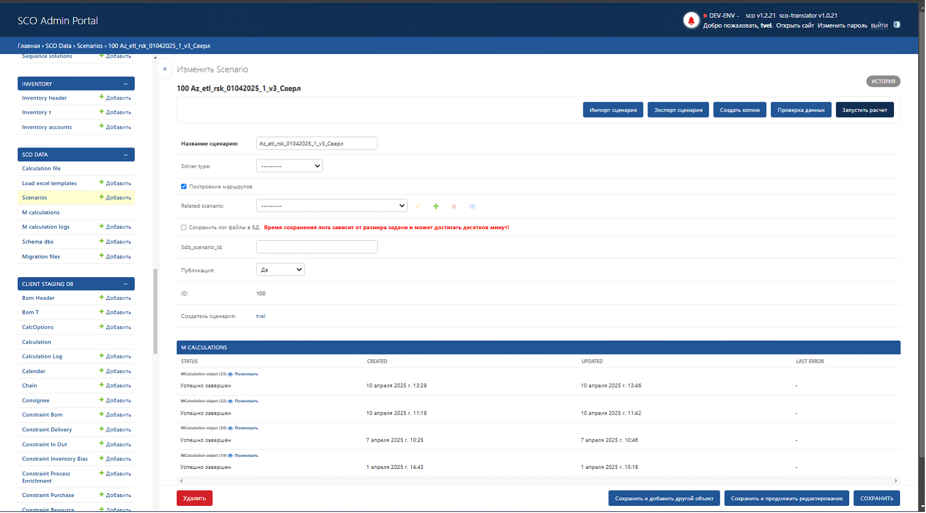
Task: Collapse the SCO DATA section with minus button
Action: (x=125, y=155)
